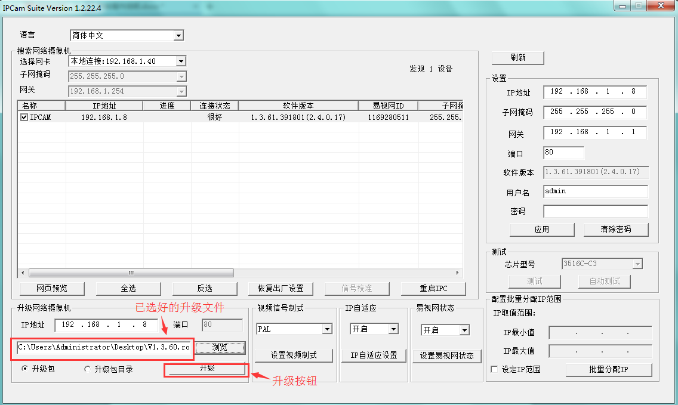The height and width of the screenshot is (405, 678).
Task: Click the 刷新 refresh button
Action: (517, 58)
